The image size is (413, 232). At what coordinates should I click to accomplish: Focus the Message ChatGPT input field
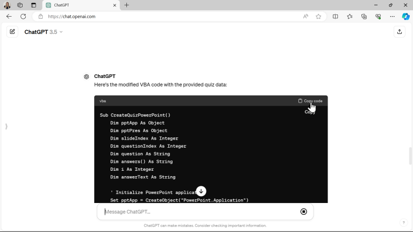coord(200,212)
